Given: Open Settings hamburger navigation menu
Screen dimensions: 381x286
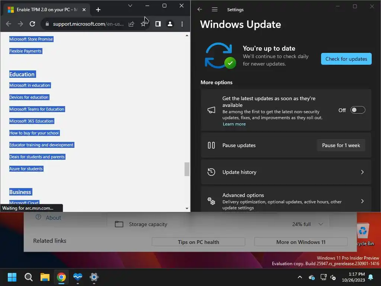Looking at the screenshot, I should (x=215, y=9).
